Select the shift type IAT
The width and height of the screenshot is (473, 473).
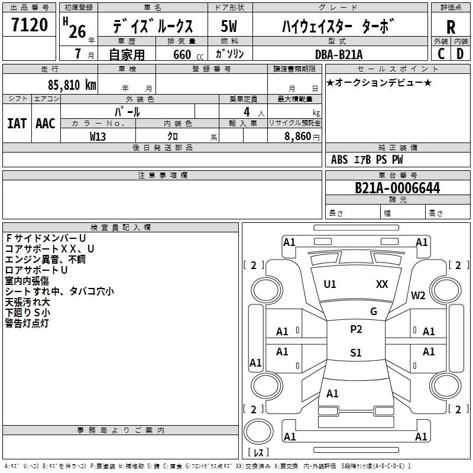pyautogui.click(x=17, y=124)
